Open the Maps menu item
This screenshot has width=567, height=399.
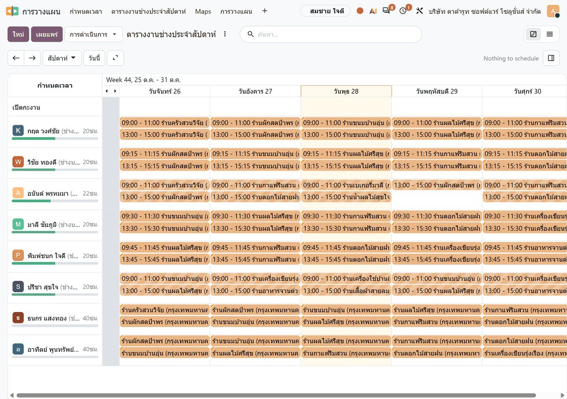203,11
